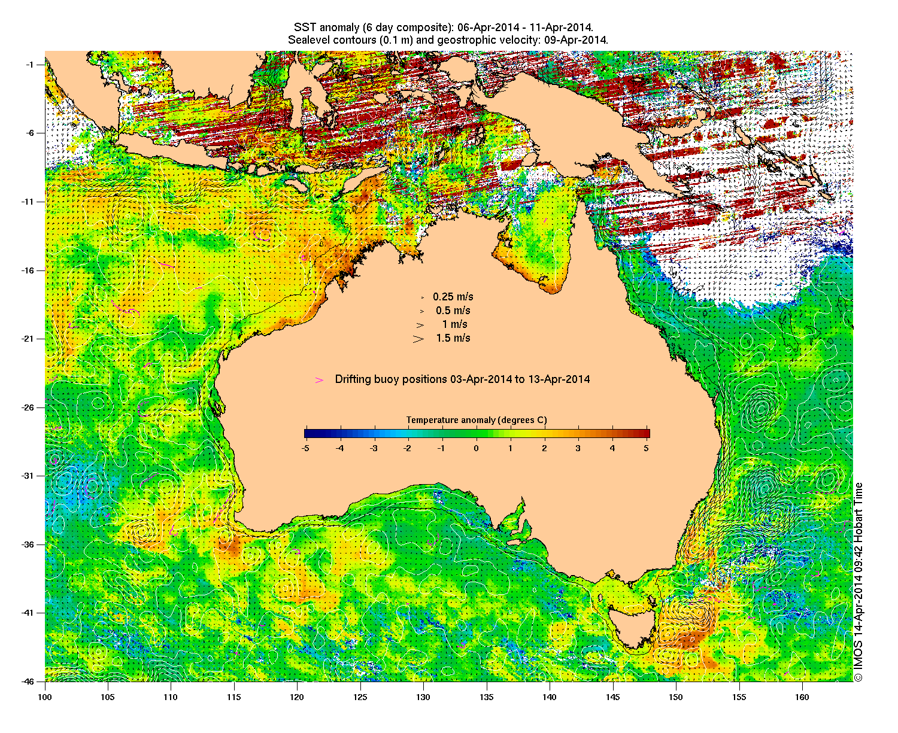This screenshot has width=898, height=733.
Task: Click longitude tick label 140
Action: (550, 697)
